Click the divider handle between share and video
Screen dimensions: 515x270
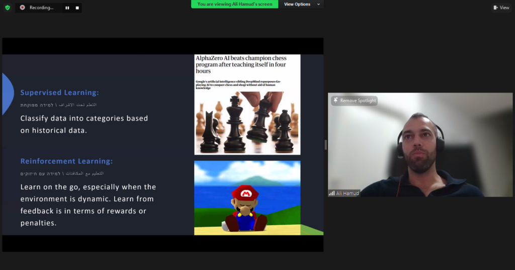(x=326, y=145)
